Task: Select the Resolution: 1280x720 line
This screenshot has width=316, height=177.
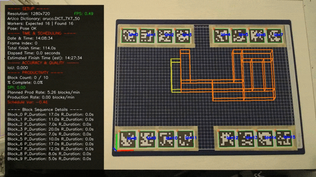Action: point(29,14)
